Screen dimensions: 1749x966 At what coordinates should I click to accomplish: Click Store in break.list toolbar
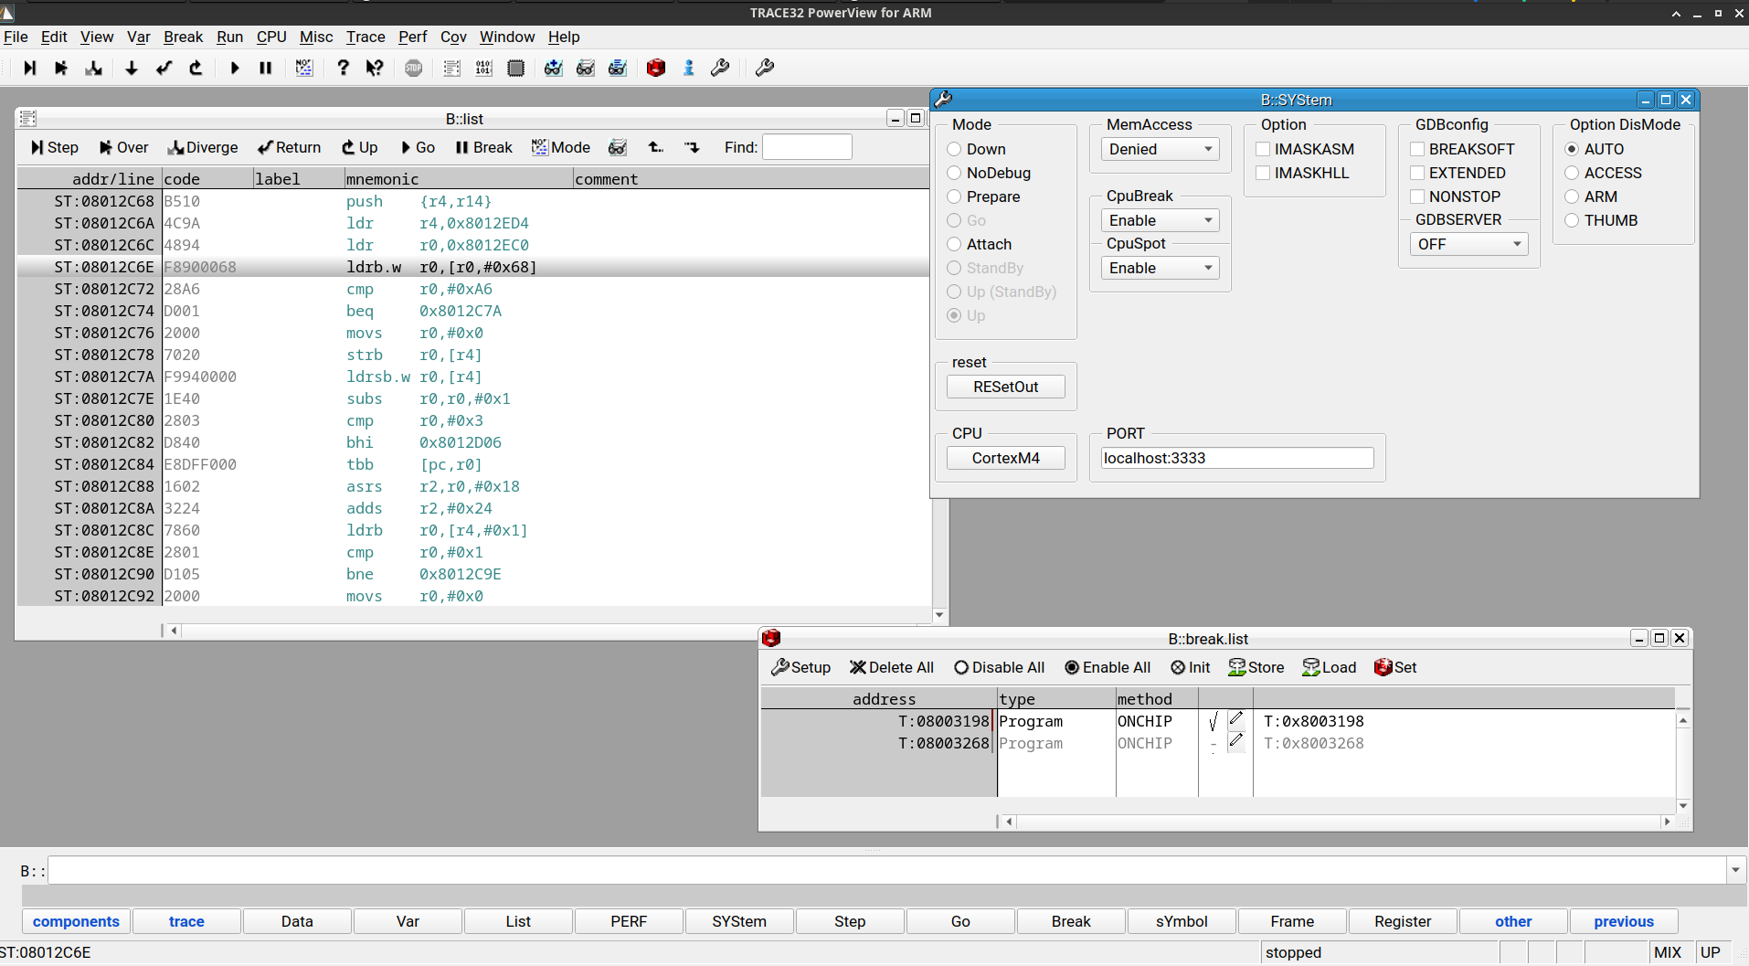click(1256, 667)
